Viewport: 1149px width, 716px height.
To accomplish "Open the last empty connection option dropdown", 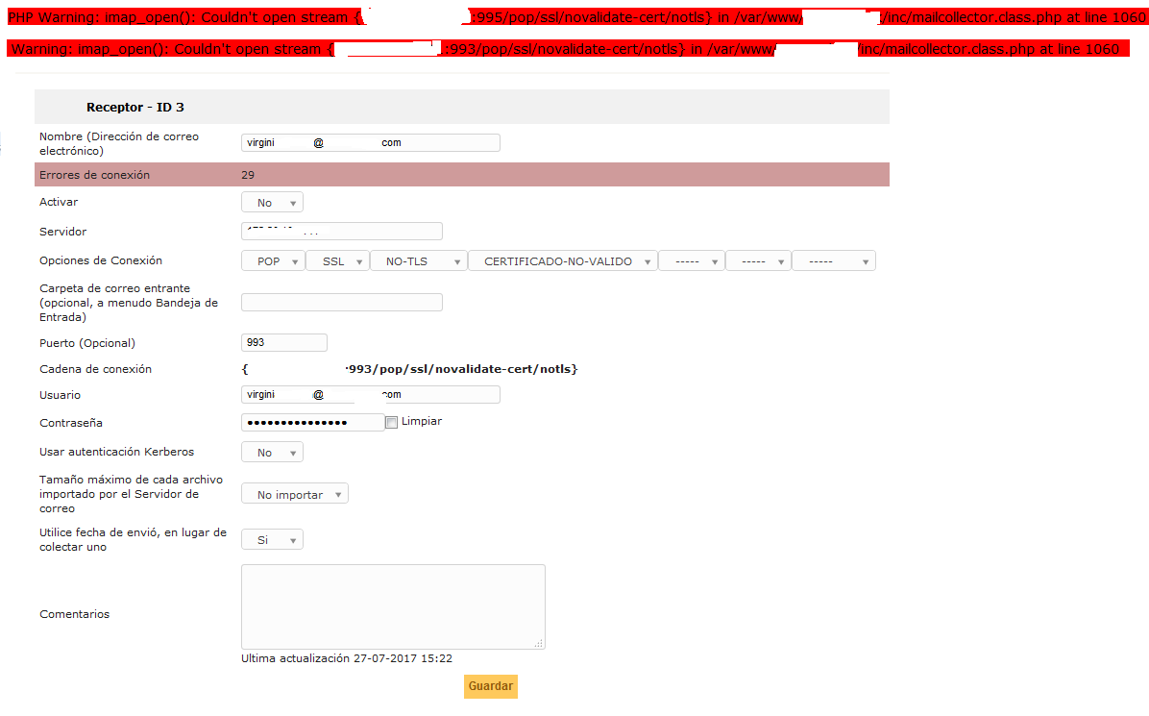I will pyautogui.click(x=833, y=259).
